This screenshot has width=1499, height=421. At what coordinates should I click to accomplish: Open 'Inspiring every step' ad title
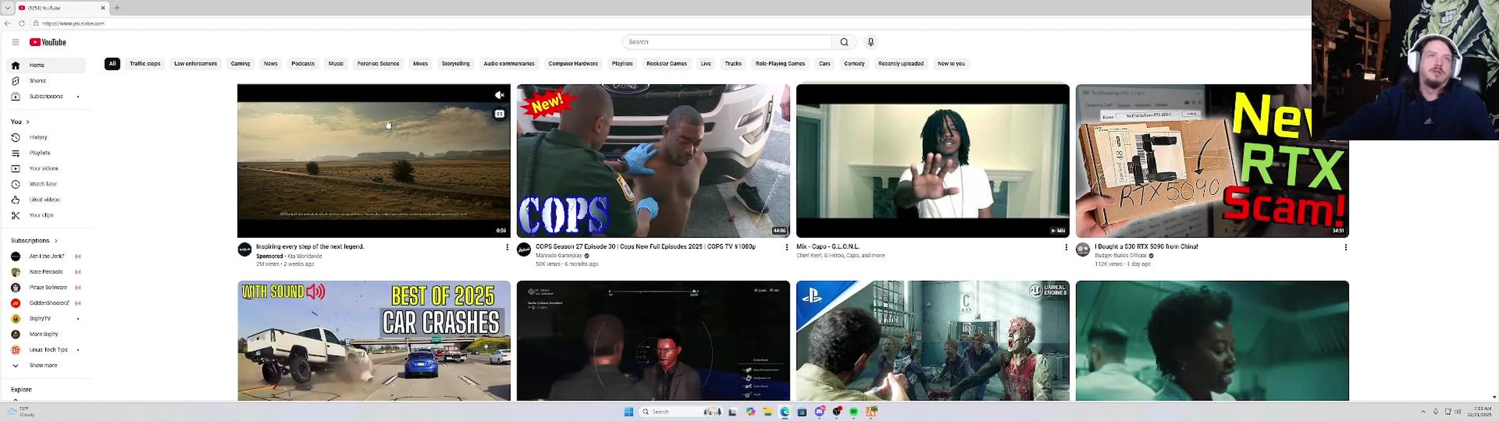tap(310, 247)
